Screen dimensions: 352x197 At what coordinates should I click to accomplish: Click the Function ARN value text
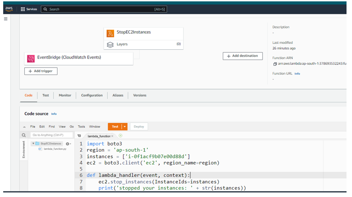click(x=312, y=64)
